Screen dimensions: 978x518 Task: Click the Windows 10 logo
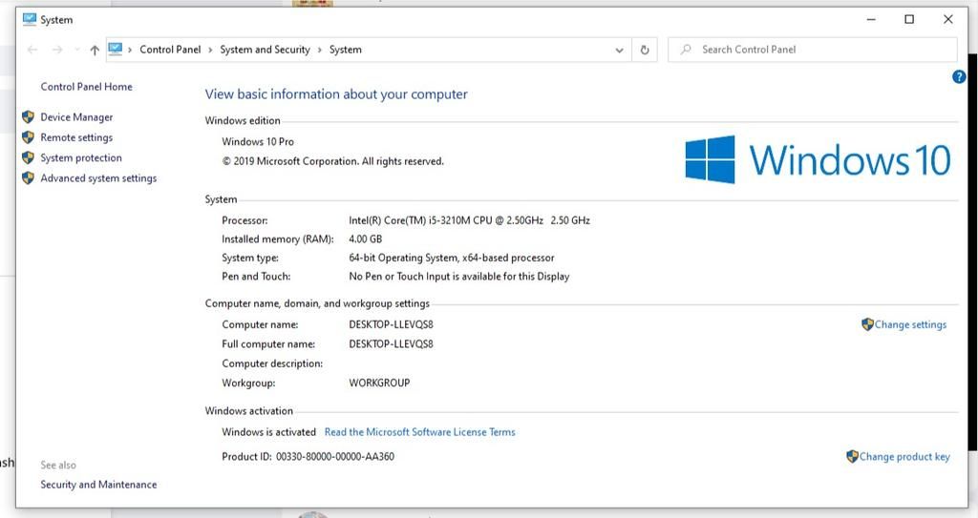818,159
